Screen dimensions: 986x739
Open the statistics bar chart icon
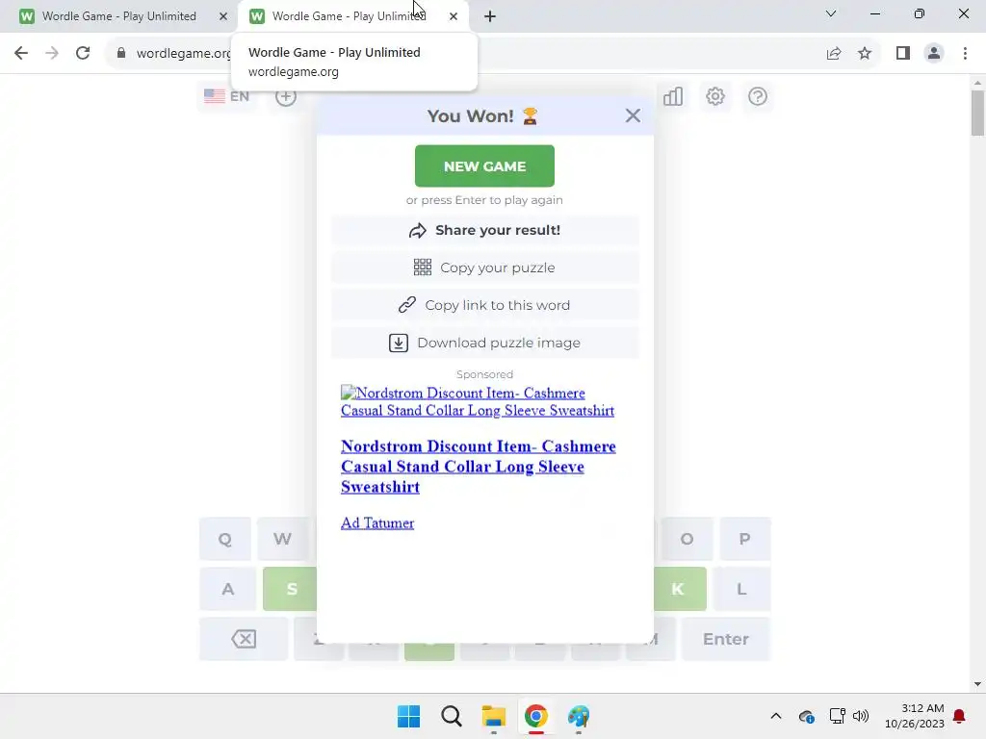[673, 96]
